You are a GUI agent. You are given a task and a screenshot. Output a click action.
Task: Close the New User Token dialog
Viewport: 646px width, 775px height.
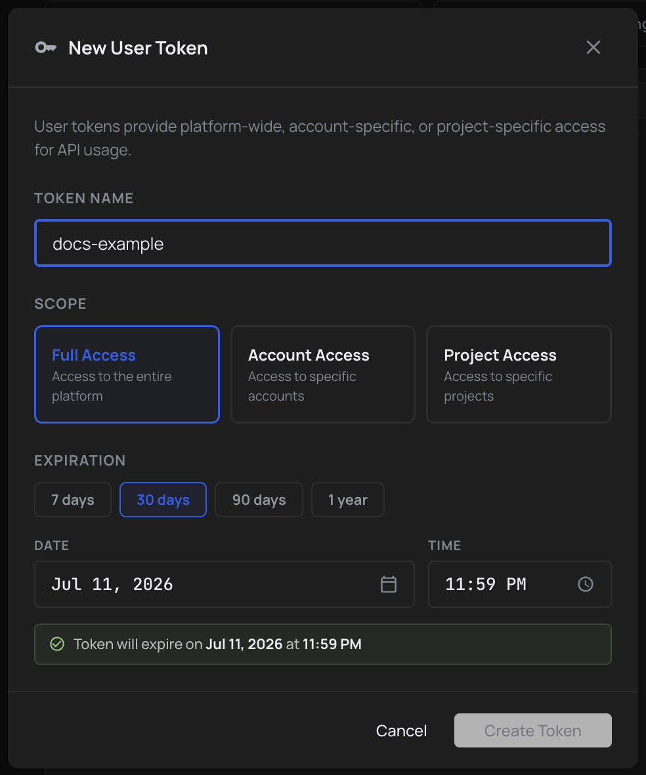pyautogui.click(x=593, y=47)
